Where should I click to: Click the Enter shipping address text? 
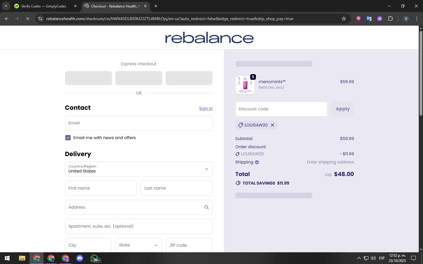point(330,162)
